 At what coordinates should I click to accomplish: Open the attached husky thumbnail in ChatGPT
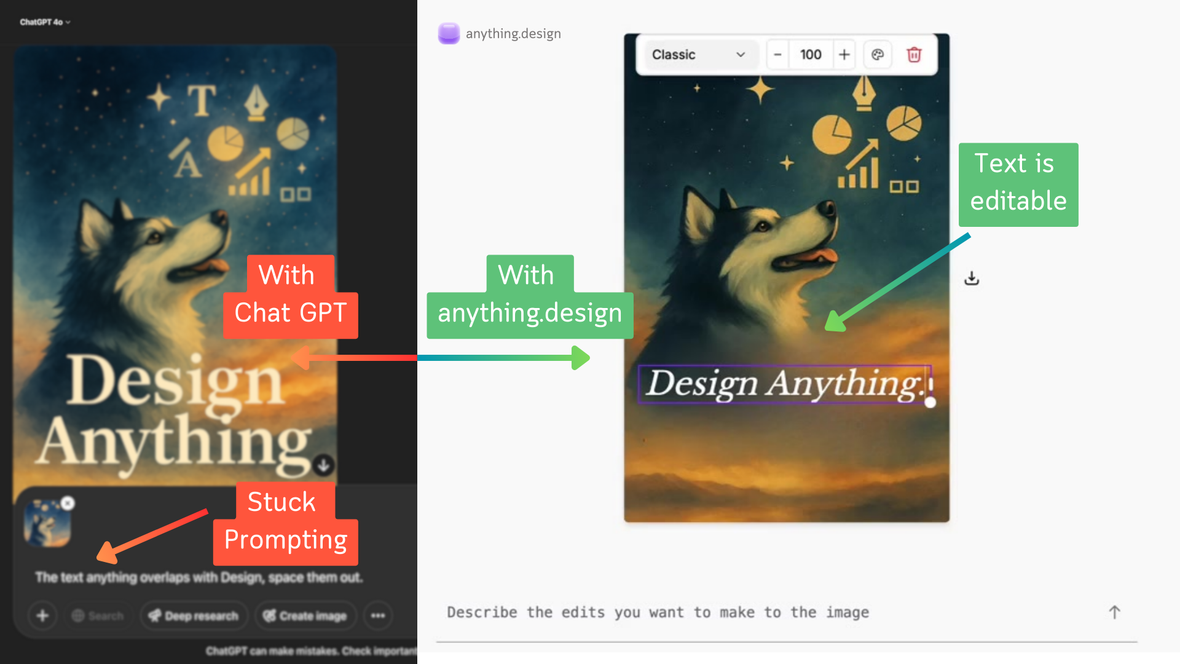pos(47,524)
